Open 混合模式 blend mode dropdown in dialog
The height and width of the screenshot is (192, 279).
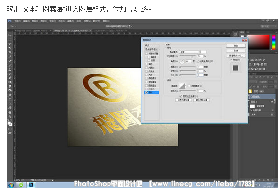click(190, 52)
